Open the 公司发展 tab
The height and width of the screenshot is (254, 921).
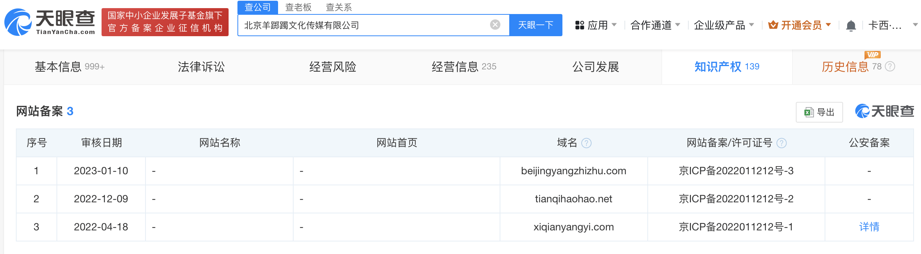[596, 67]
